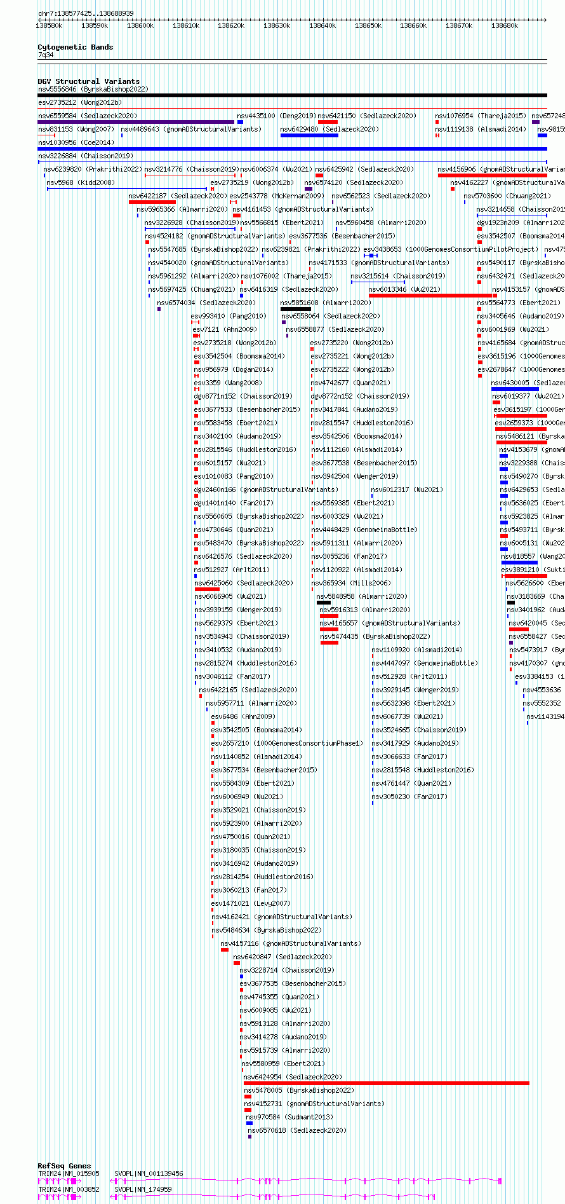Click nsv6570618 (Sedlazeck2020) label
The height and width of the screenshot is (1204, 565).
(297, 1130)
